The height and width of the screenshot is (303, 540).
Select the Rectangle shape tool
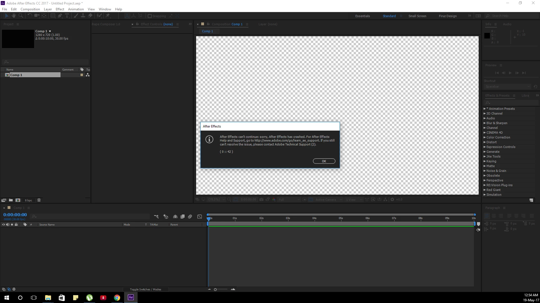[x=53, y=16]
